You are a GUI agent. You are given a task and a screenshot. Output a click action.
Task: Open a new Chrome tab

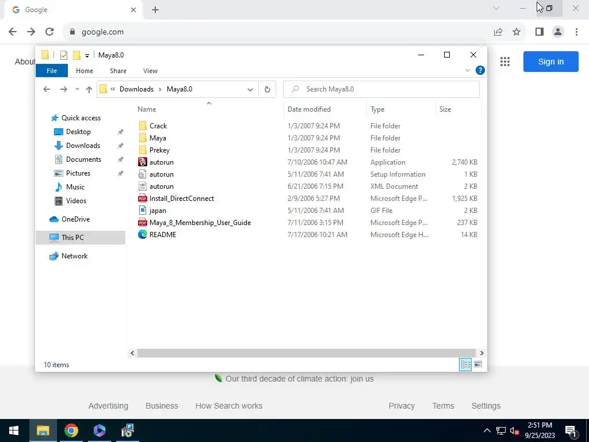click(155, 10)
